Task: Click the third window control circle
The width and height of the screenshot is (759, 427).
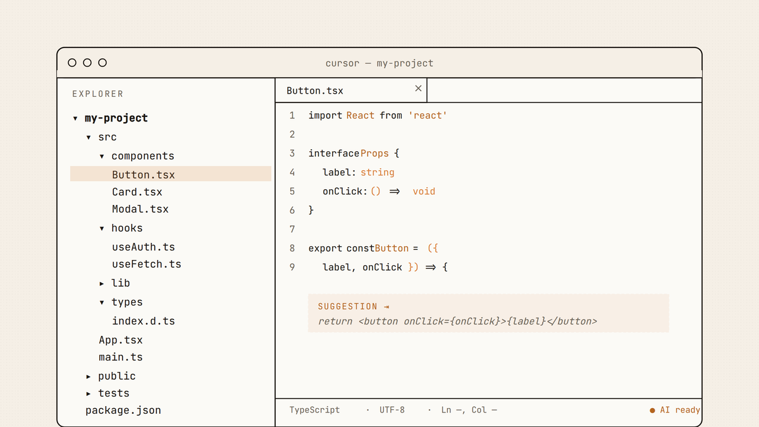Action: tap(102, 63)
